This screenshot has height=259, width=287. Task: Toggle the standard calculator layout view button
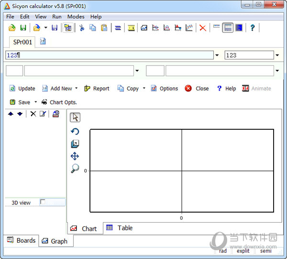coord(228,28)
